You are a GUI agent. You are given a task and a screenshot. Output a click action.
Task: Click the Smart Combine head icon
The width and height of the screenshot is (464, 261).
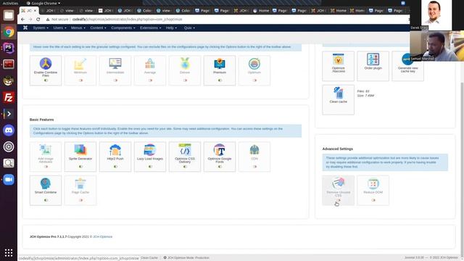pos(46,183)
